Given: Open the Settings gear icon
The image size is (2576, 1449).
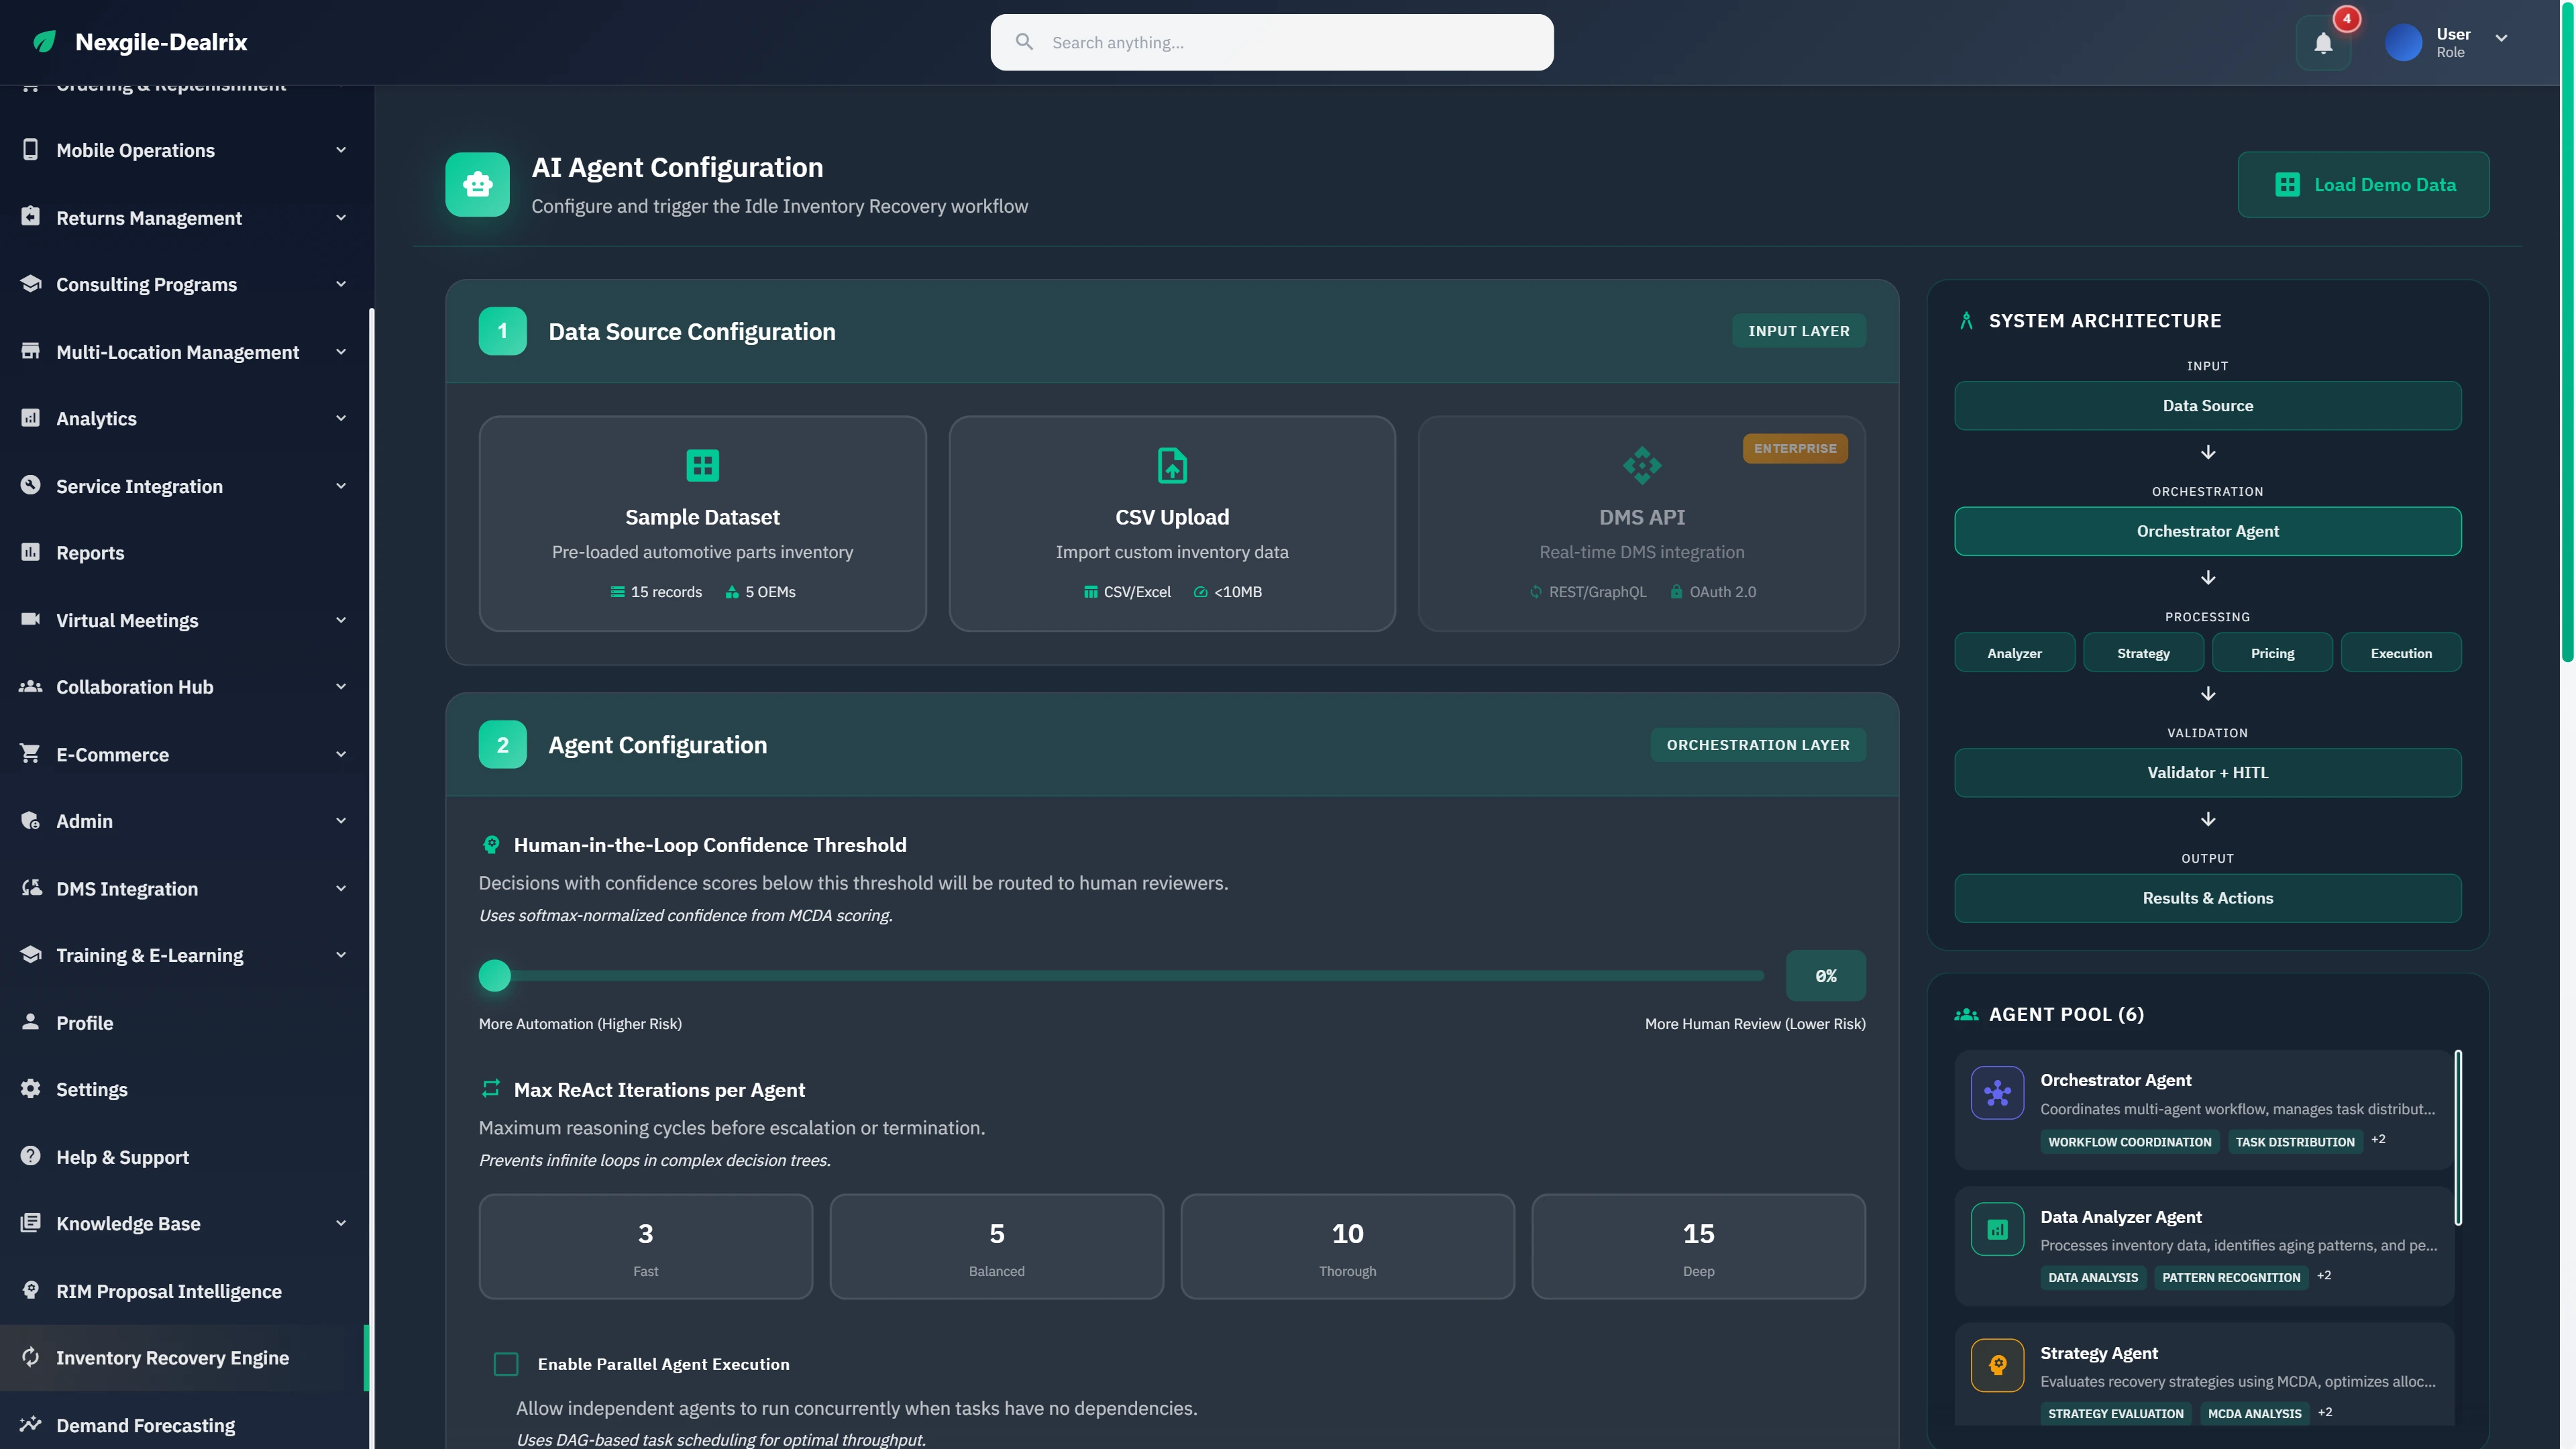Looking at the screenshot, I should pos(30,1089).
